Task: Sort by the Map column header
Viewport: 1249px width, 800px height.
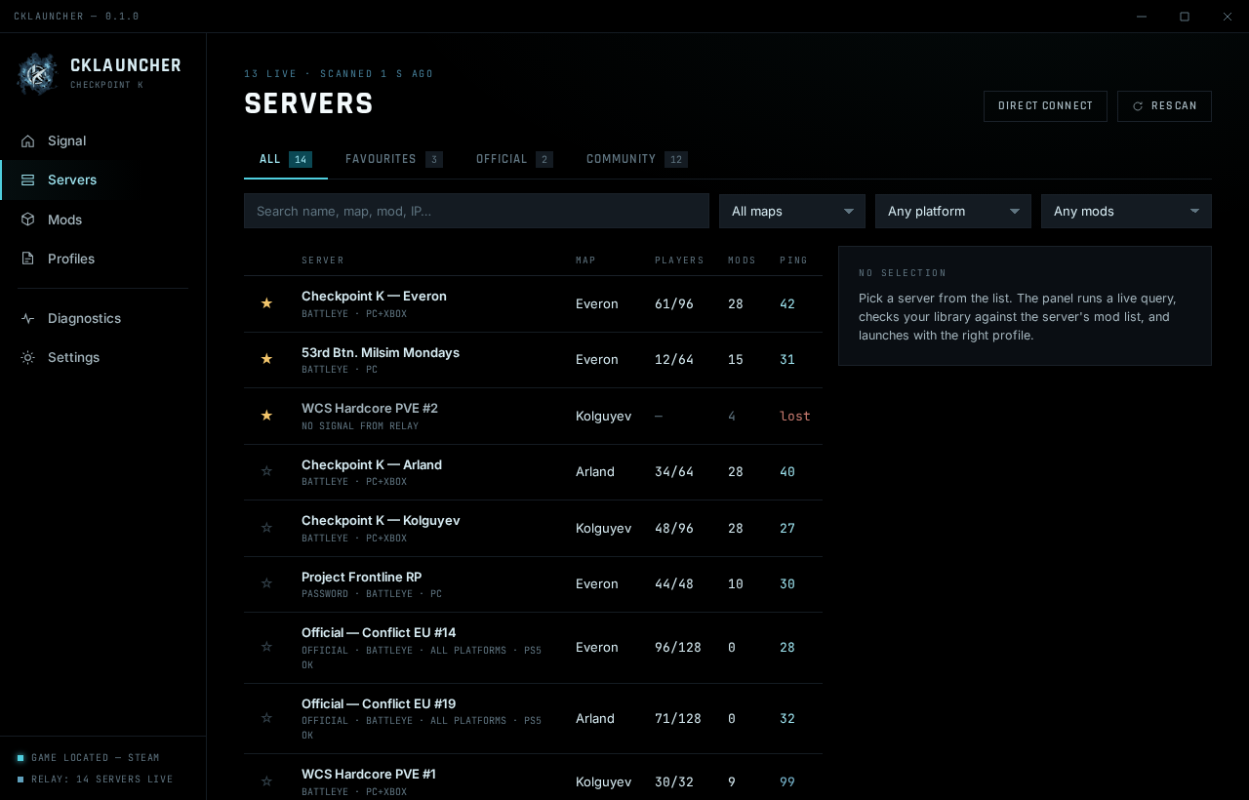Action: pos(585,260)
